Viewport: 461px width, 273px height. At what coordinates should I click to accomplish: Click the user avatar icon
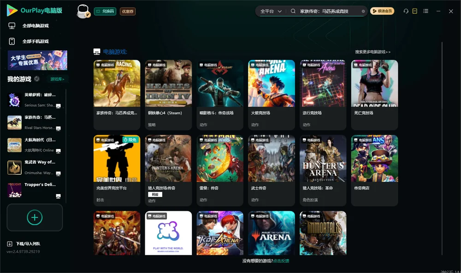click(x=83, y=11)
